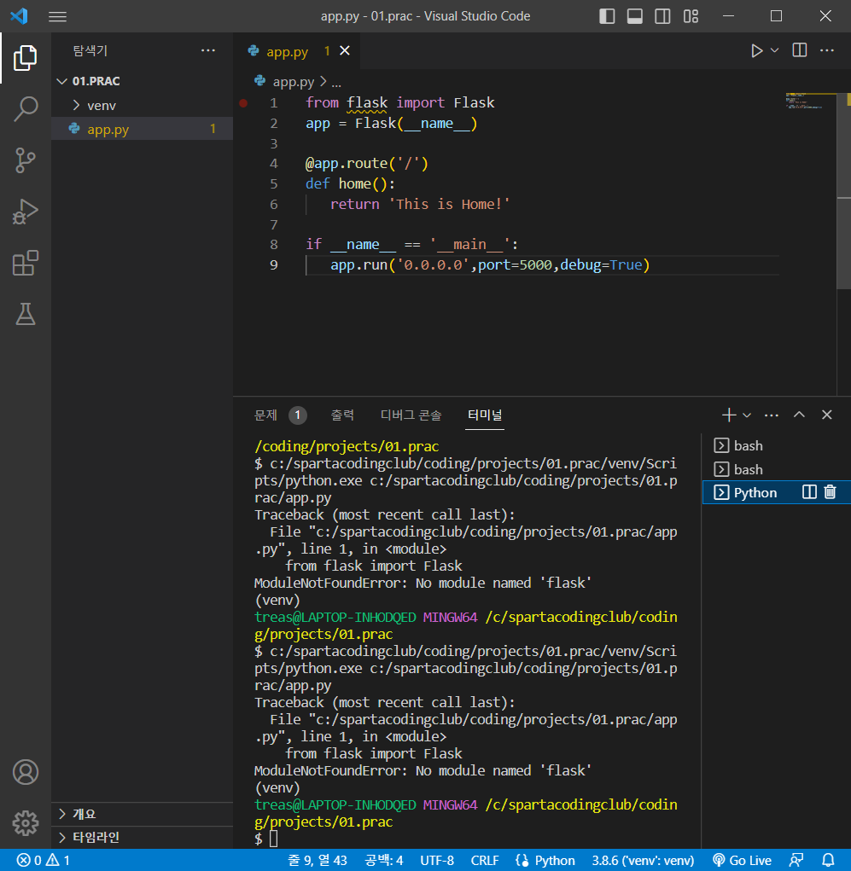Toggle breakpoint on line 1
The height and width of the screenshot is (871, 851).
243,102
